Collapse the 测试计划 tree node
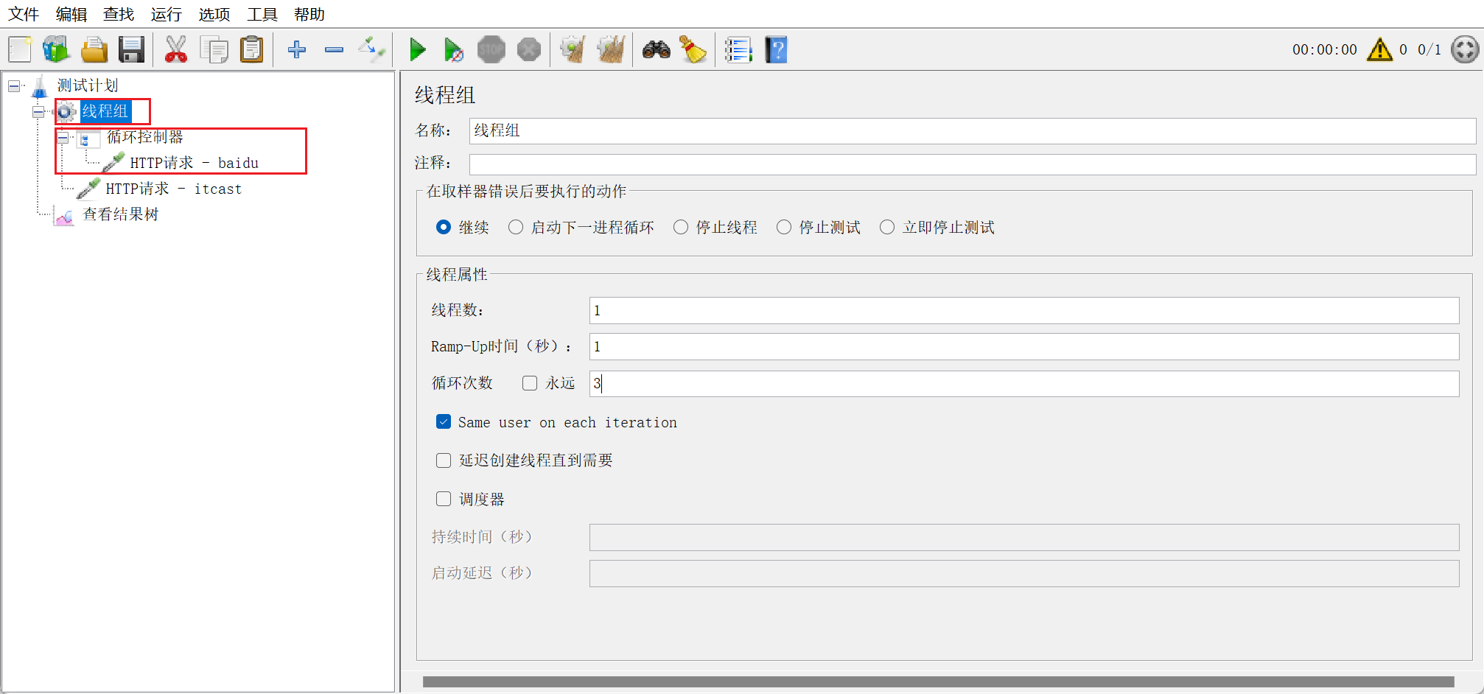The width and height of the screenshot is (1484, 694). [x=14, y=86]
